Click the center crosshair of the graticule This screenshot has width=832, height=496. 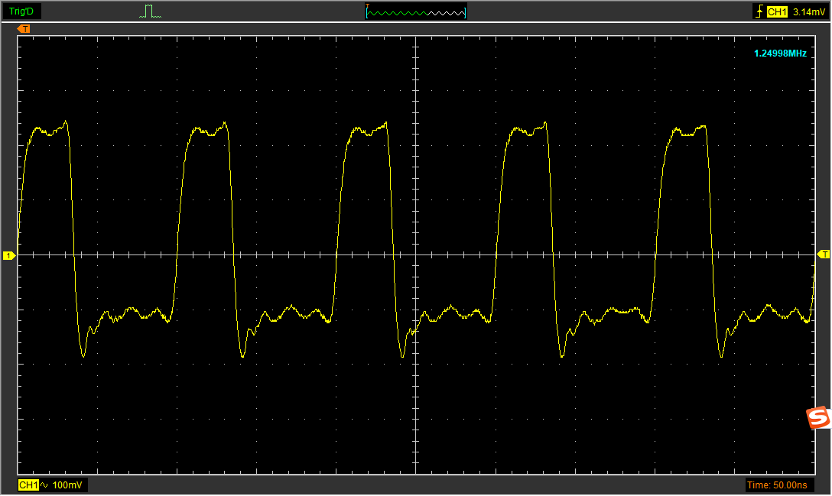click(x=416, y=254)
